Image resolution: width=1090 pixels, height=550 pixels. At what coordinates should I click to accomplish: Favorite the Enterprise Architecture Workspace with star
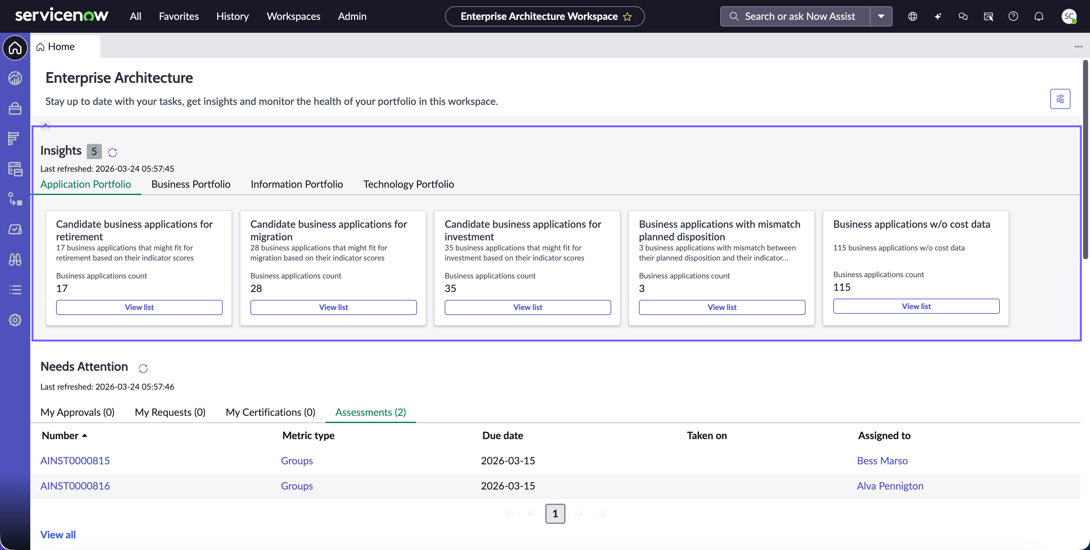628,16
